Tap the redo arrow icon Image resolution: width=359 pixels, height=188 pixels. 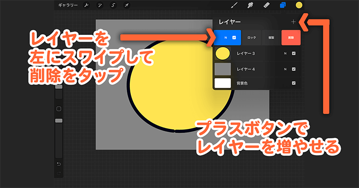point(59,173)
